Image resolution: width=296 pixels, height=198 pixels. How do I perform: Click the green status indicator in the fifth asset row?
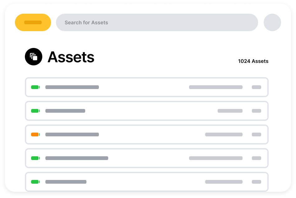click(35, 182)
